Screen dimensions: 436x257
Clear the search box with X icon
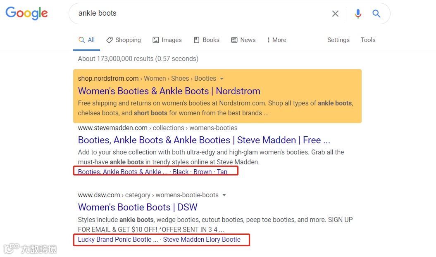(335, 14)
